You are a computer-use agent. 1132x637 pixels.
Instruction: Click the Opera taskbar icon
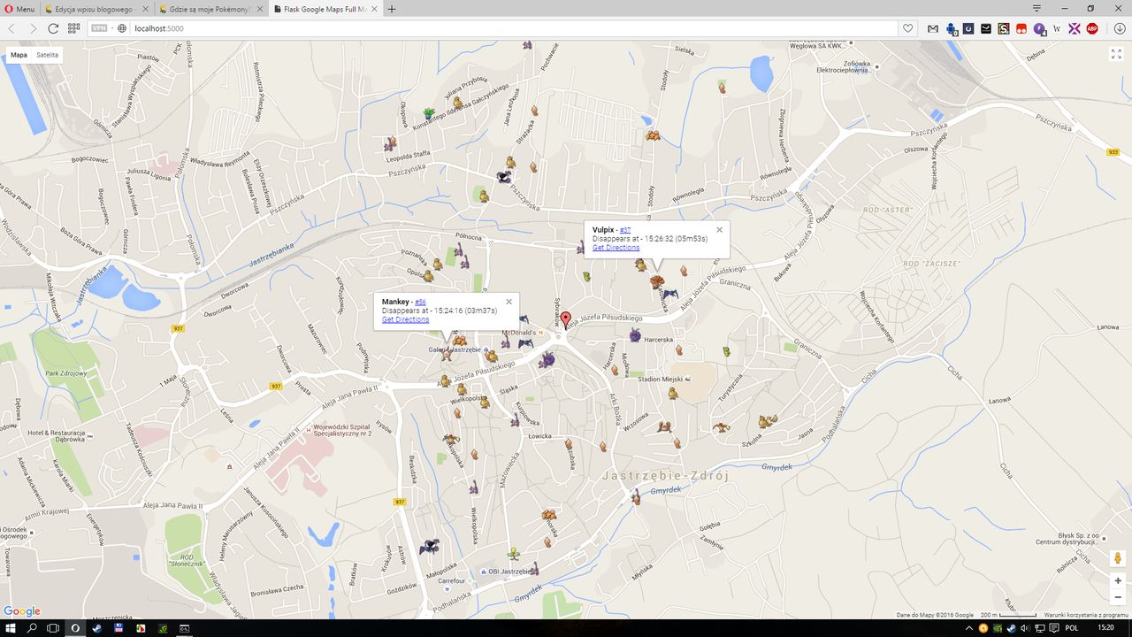(75, 628)
